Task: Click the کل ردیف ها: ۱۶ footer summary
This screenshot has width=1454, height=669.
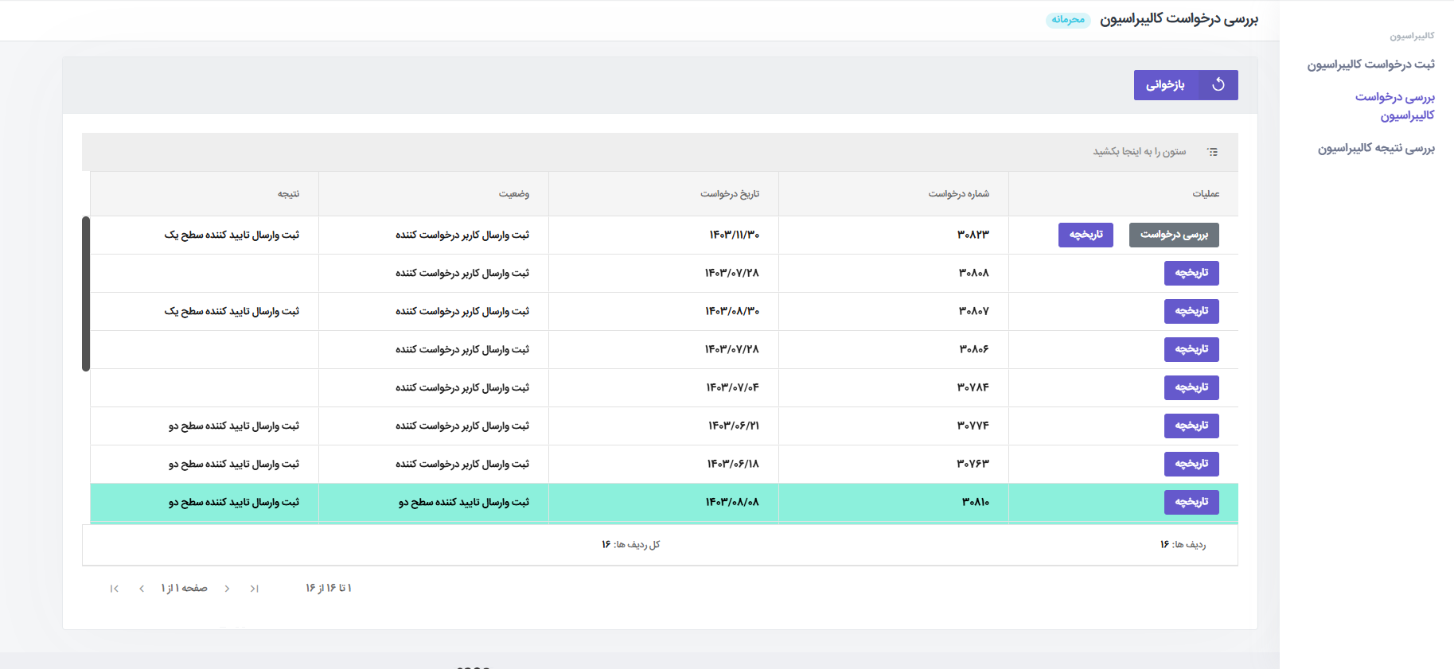Action: 630,545
